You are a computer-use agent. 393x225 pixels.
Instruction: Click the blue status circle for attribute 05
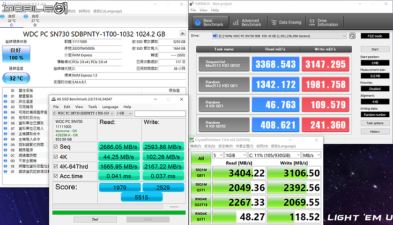pyautogui.click(x=5, y=118)
